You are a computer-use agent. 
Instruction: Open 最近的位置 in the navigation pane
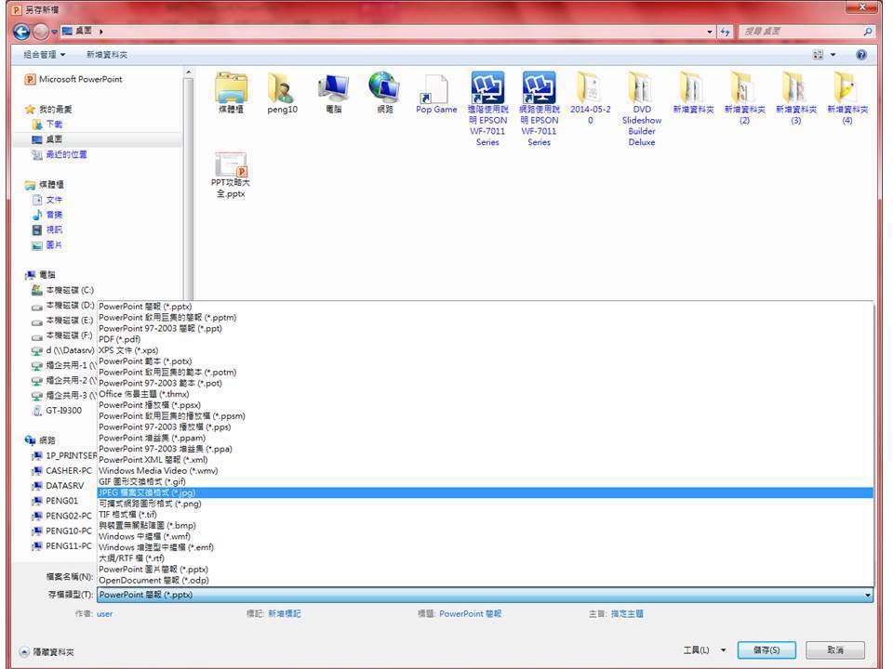click(66, 155)
